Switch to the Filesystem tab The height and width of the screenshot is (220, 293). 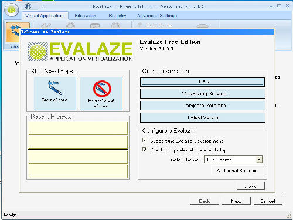point(86,16)
